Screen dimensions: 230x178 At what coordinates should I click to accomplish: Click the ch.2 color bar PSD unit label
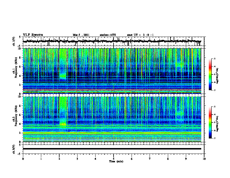tap(218, 124)
